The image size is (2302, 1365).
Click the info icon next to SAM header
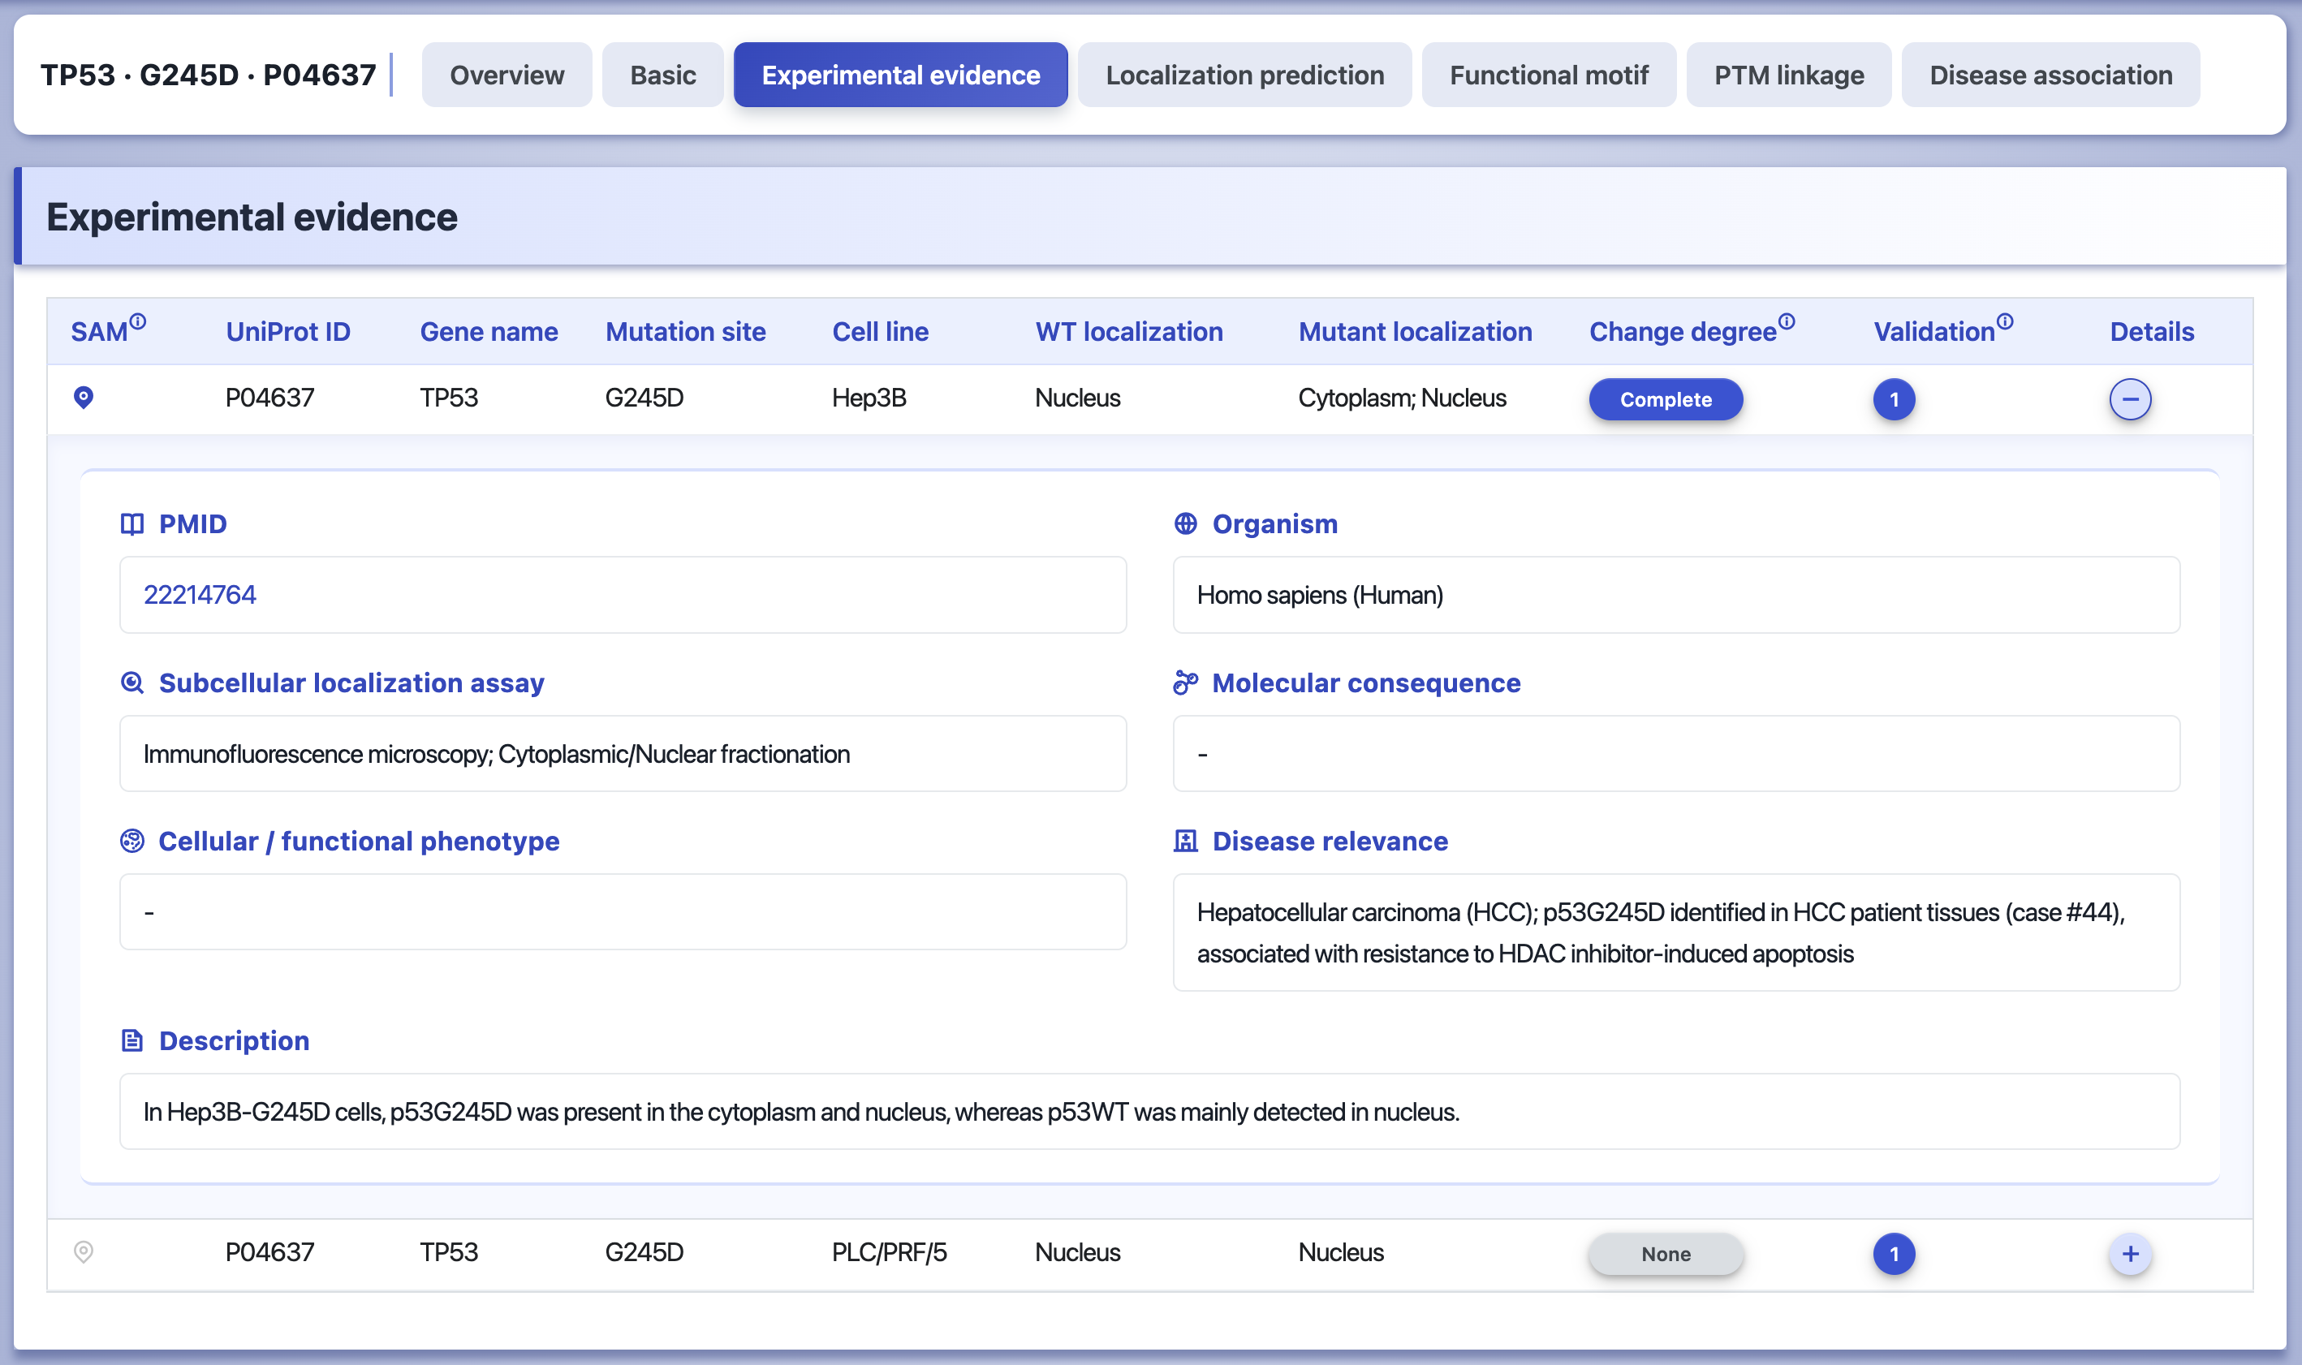coord(138,322)
